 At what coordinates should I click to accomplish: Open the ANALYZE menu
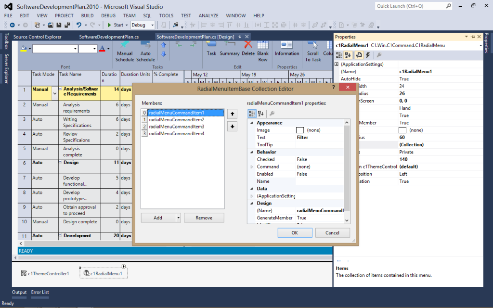(208, 16)
